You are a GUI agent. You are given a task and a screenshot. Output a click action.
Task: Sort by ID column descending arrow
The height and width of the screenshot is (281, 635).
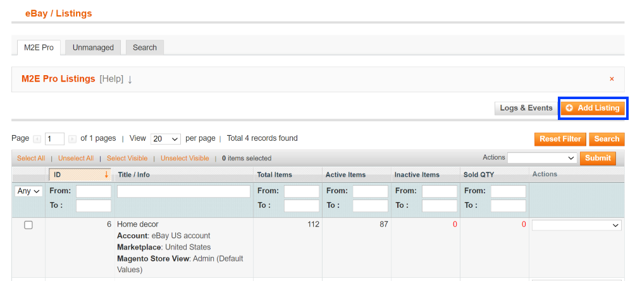[106, 174]
